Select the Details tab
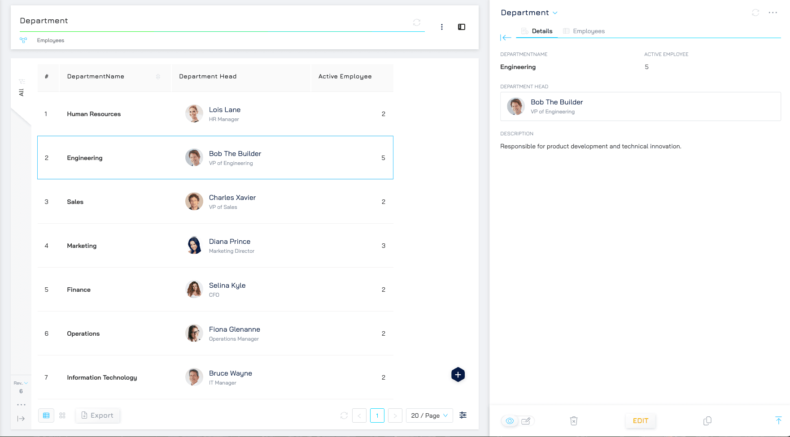The width and height of the screenshot is (790, 437). (x=537, y=31)
